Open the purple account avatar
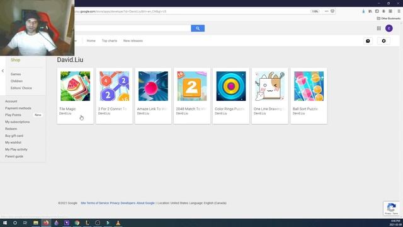Image resolution: width=403 pixels, height=227 pixels. (x=389, y=28)
